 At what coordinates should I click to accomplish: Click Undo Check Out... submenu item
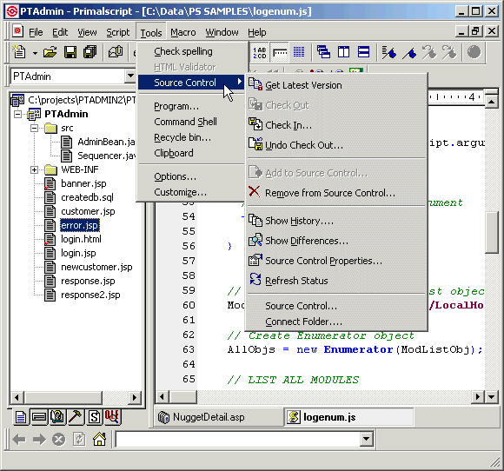pyautogui.click(x=337, y=145)
